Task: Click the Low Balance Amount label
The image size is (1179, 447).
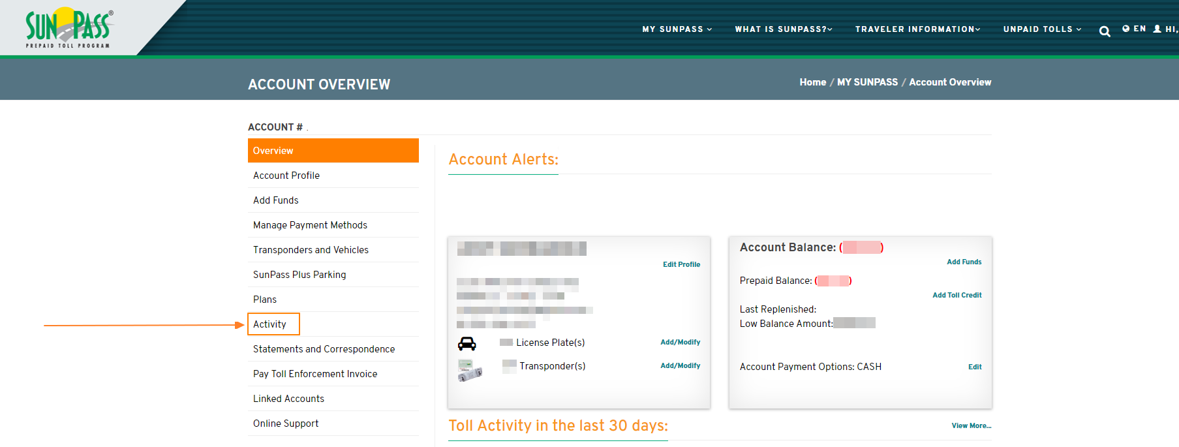Action: 786,324
